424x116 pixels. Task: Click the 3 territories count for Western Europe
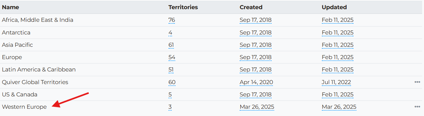coord(170,107)
